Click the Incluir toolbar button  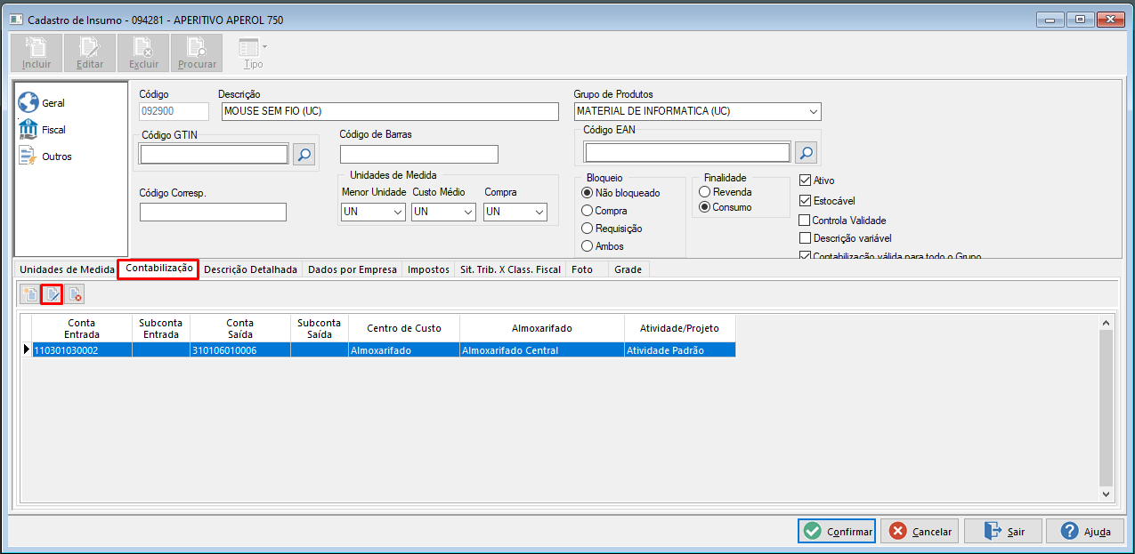click(36, 53)
